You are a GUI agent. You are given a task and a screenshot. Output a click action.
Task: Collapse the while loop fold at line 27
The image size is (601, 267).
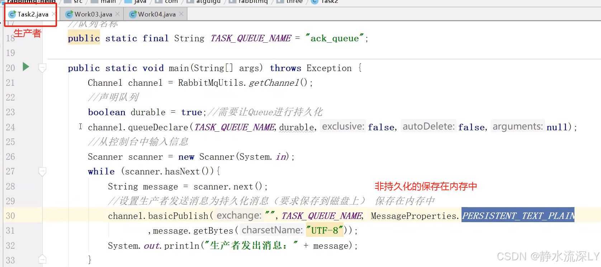pos(42,172)
